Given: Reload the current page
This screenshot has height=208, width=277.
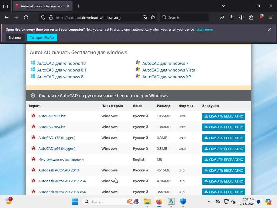Looking at the screenshot, I should point(26,18).
